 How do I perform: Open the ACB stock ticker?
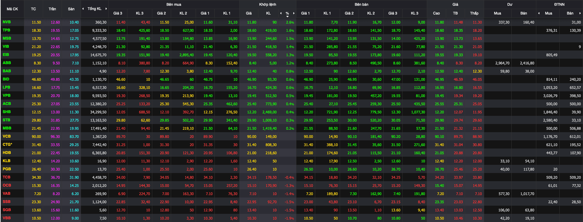pos(7,104)
